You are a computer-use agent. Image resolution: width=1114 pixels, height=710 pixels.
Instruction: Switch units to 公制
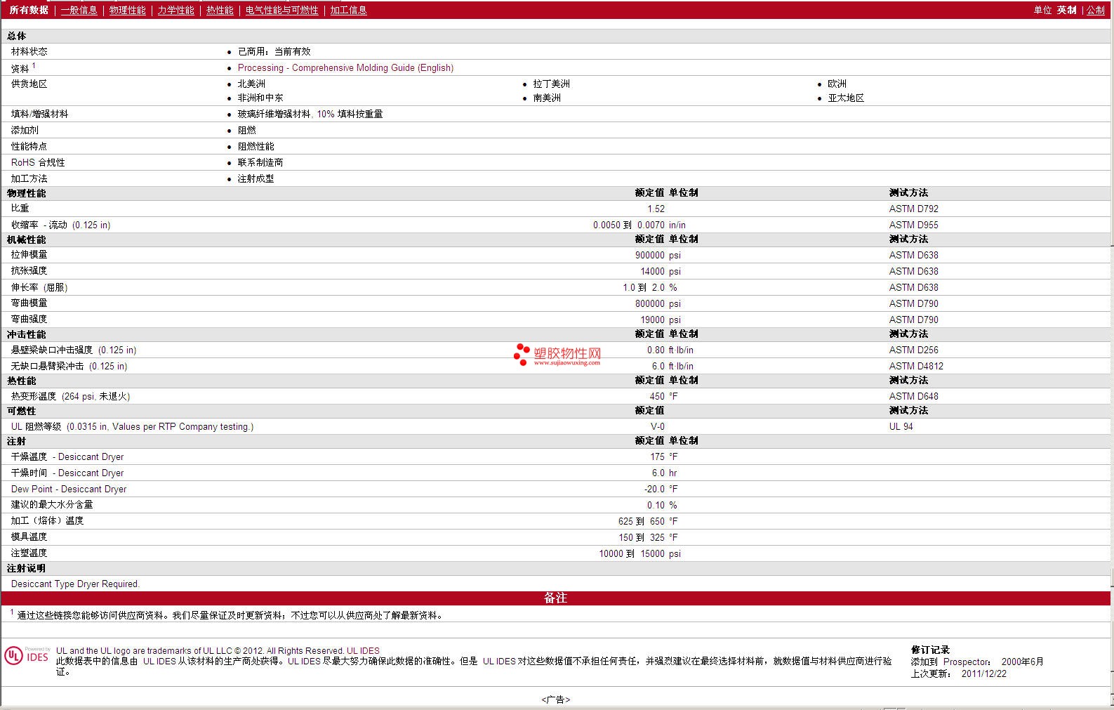click(x=1095, y=10)
